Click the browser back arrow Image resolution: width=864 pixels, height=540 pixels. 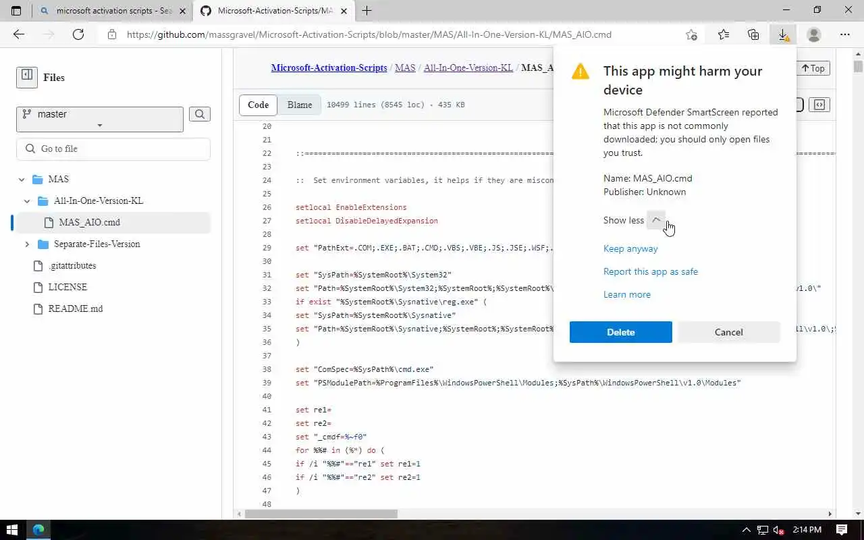tap(19, 34)
